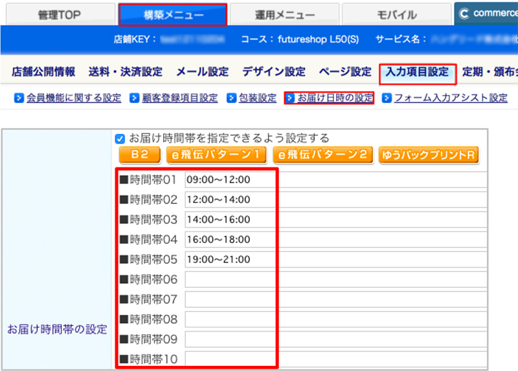Click the arrow icon beside 会員機能に関する設定
The image size is (518, 371).
tap(19, 98)
